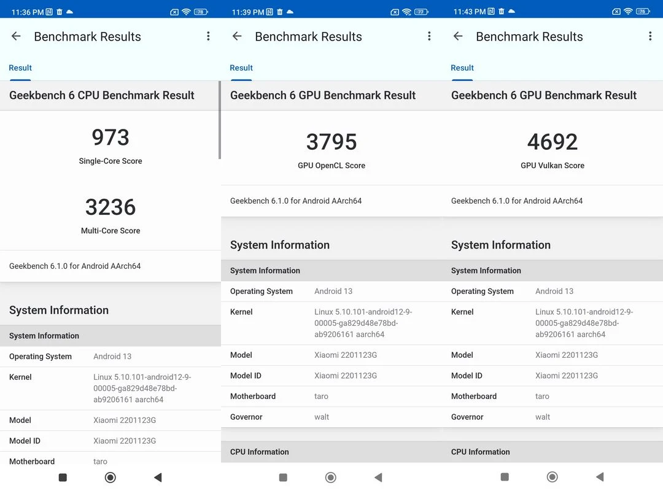The width and height of the screenshot is (663, 491).
Task: Click Geekbench 6.1.0 version text under CPU scores
Action: pyautogui.click(x=75, y=266)
